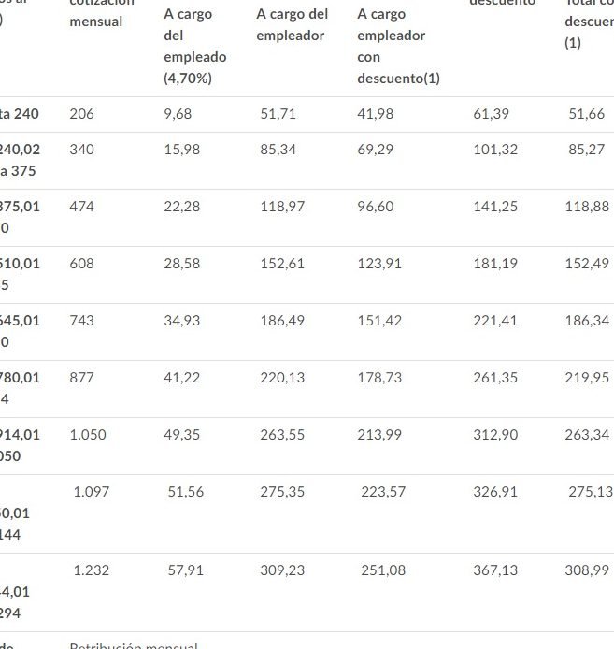Select the cell showing 141,25
614x649 pixels.
[495, 207]
